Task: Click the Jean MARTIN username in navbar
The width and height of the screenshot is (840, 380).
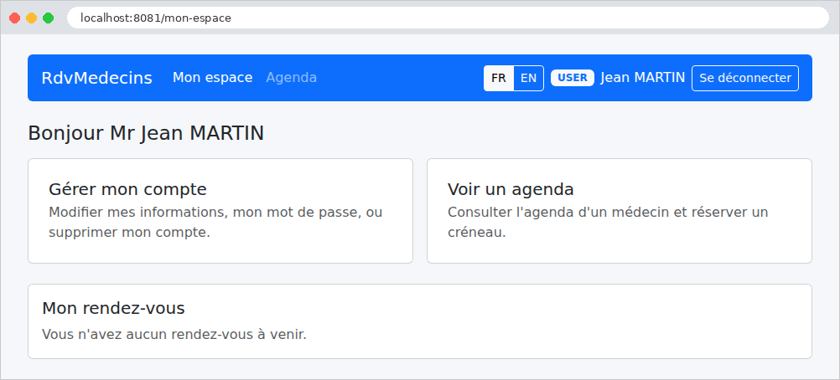Action: pos(643,78)
